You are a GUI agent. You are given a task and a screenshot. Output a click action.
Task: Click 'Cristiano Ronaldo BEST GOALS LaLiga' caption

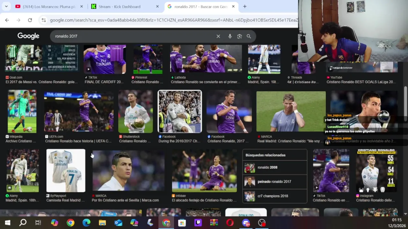[x=361, y=82]
